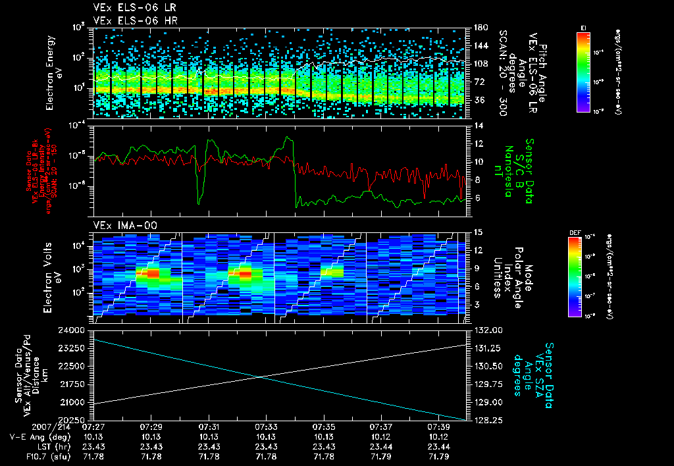Click the '24000' distance axis value
Screen dimensions: 674x466
click(x=71, y=330)
